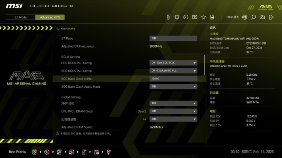Click the info icon beside help text

click(x=57, y=134)
